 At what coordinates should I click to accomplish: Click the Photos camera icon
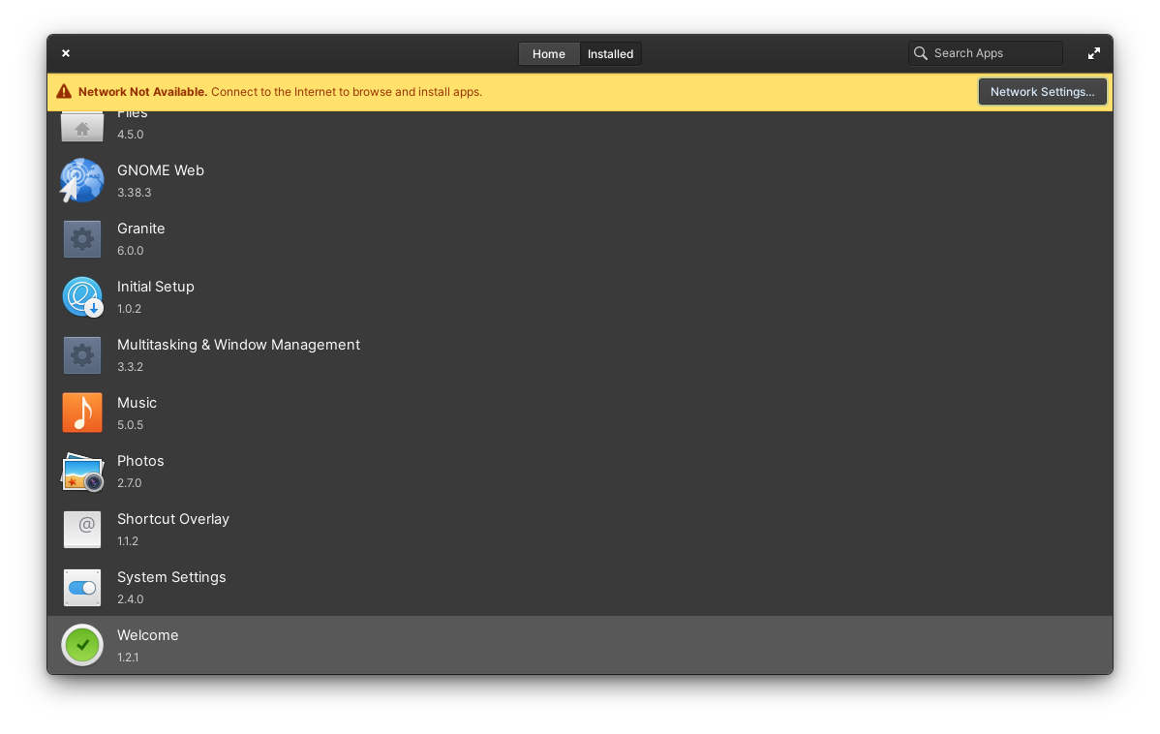coord(82,472)
